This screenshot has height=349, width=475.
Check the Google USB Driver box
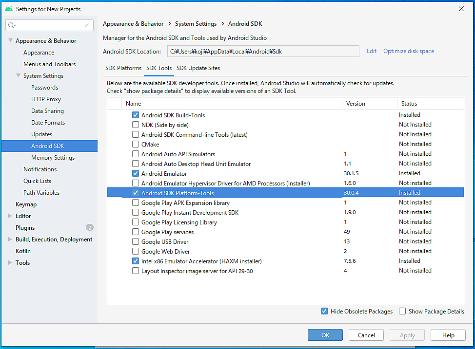(x=136, y=241)
